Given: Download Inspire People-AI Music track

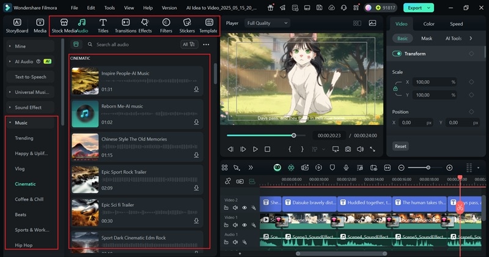Looking at the screenshot, I should click(x=196, y=89).
